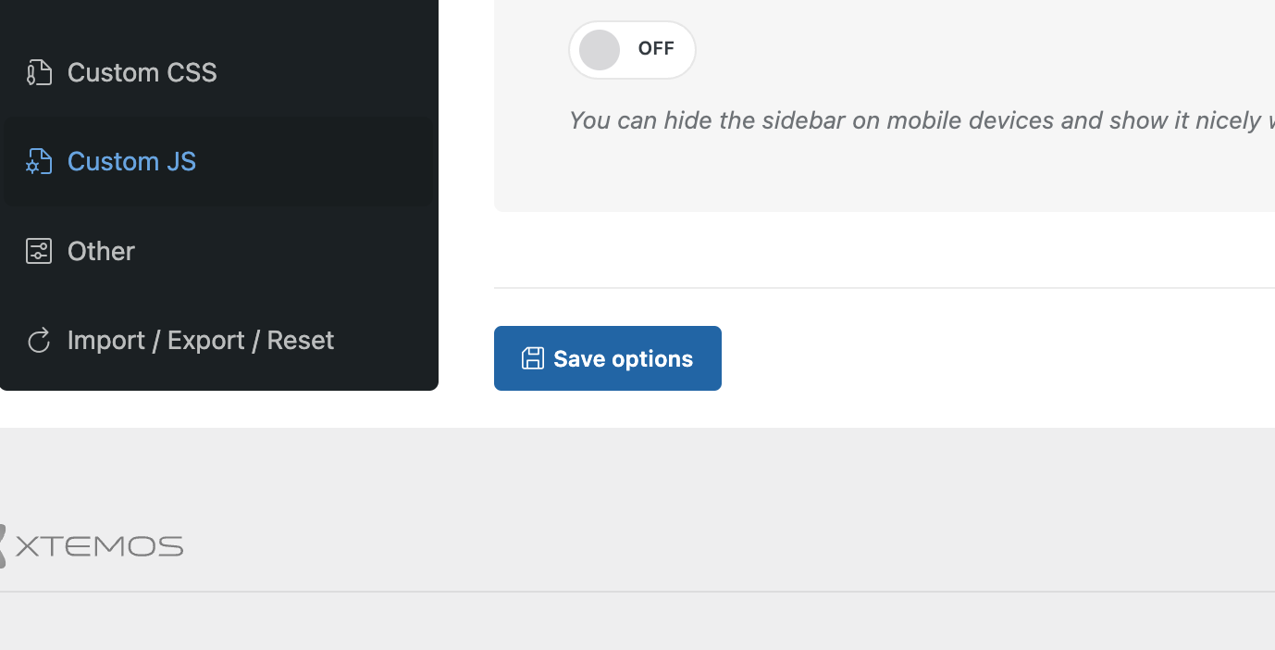Open the Custom CSS section
The image size is (1275, 650).
(142, 72)
